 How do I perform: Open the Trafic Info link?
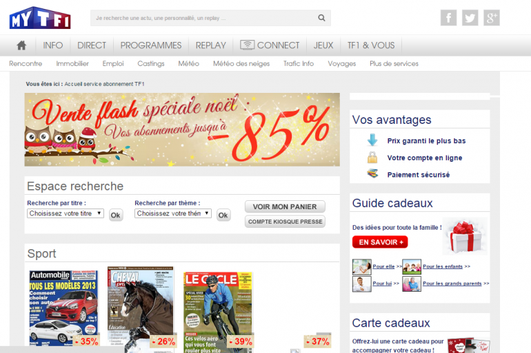click(x=299, y=63)
